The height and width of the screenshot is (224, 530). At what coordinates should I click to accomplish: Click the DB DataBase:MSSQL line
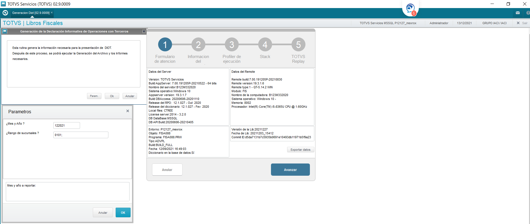(x=163, y=118)
